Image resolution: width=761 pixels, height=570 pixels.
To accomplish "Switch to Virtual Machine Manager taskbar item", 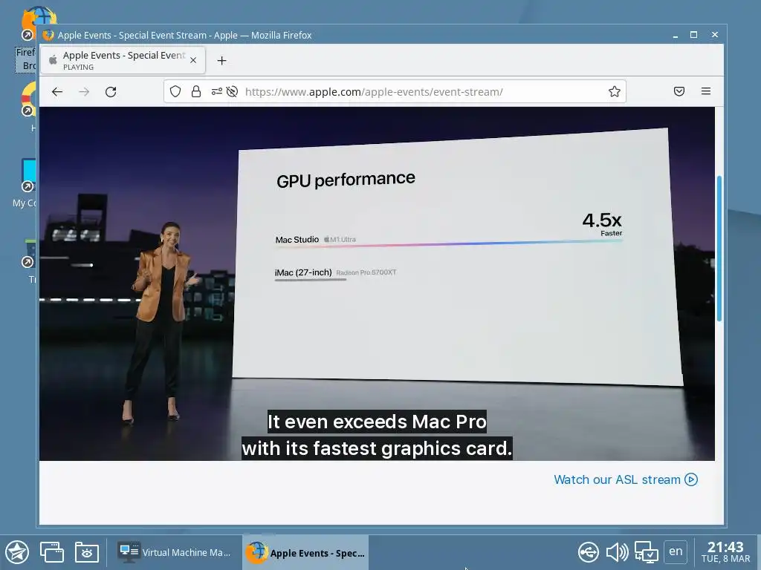I will pyautogui.click(x=175, y=552).
